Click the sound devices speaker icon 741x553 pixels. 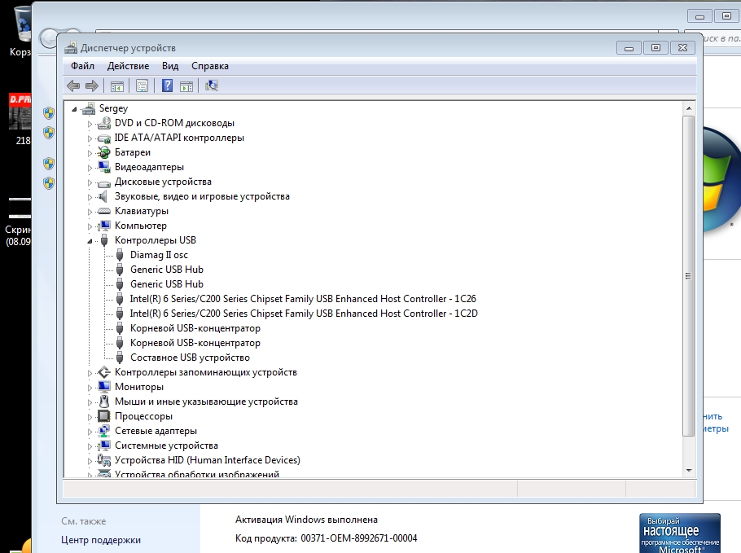click(x=103, y=196)
